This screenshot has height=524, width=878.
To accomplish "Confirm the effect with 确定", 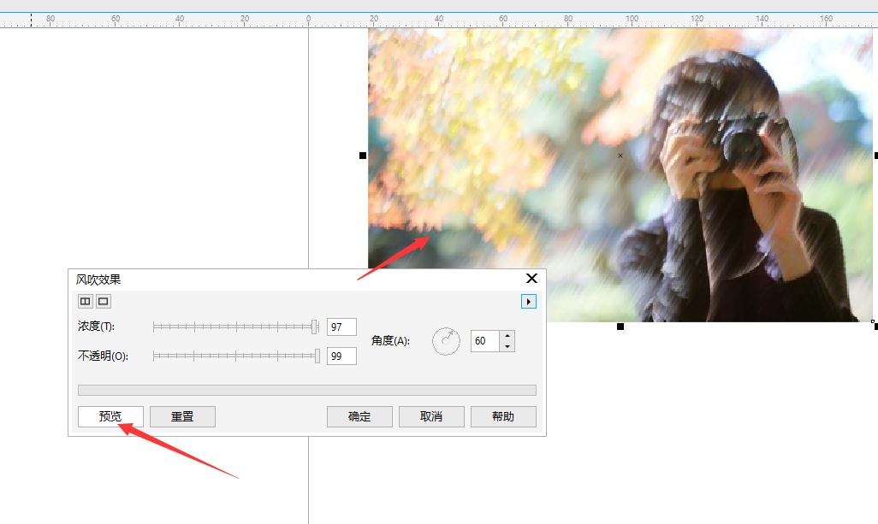I will (x=359, y=416).
